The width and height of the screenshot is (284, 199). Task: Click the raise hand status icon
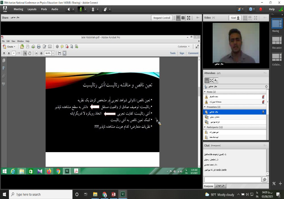tap(105, 9)
